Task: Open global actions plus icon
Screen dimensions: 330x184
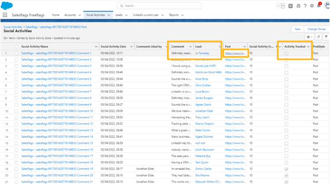Action: (290, 6)
